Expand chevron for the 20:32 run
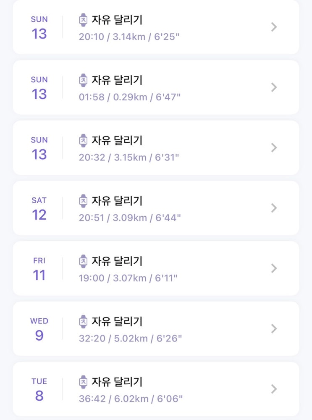Viewport: 312px width, 420px height. (274, 148)
